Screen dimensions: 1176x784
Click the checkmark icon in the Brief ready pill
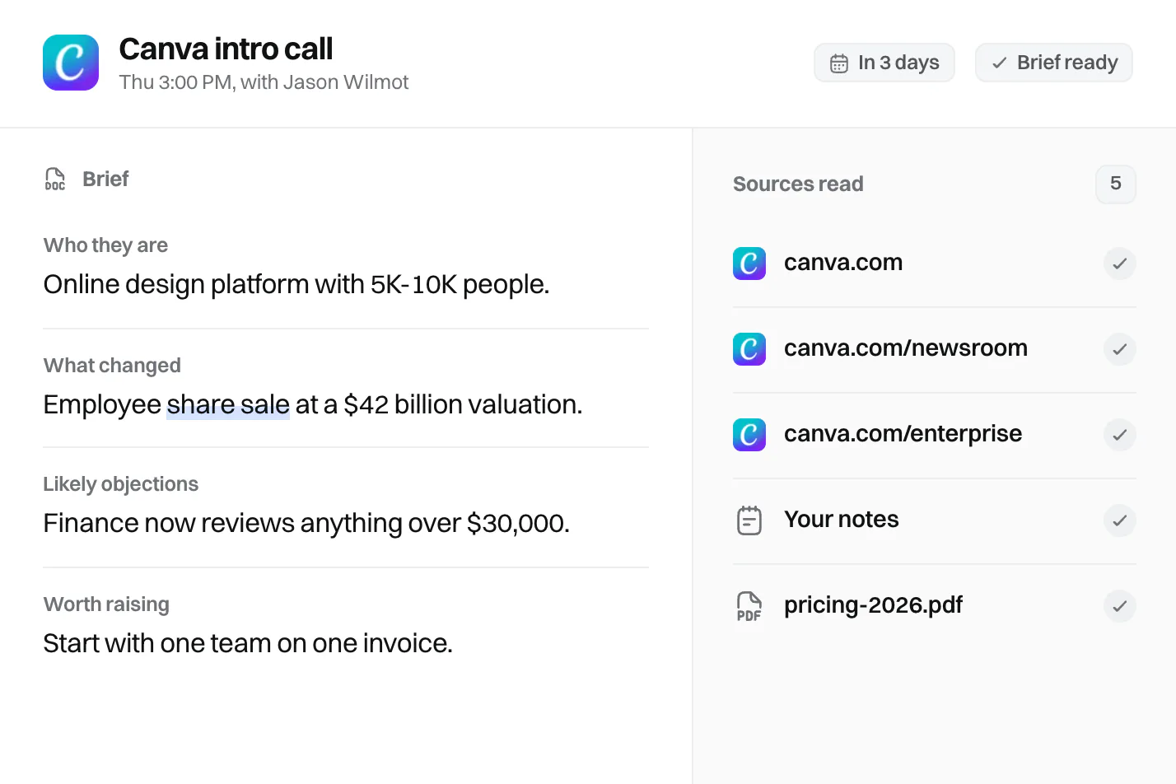point(1000,63)
